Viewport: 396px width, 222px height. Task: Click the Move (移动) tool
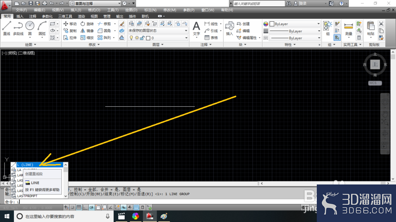(70, 24)
